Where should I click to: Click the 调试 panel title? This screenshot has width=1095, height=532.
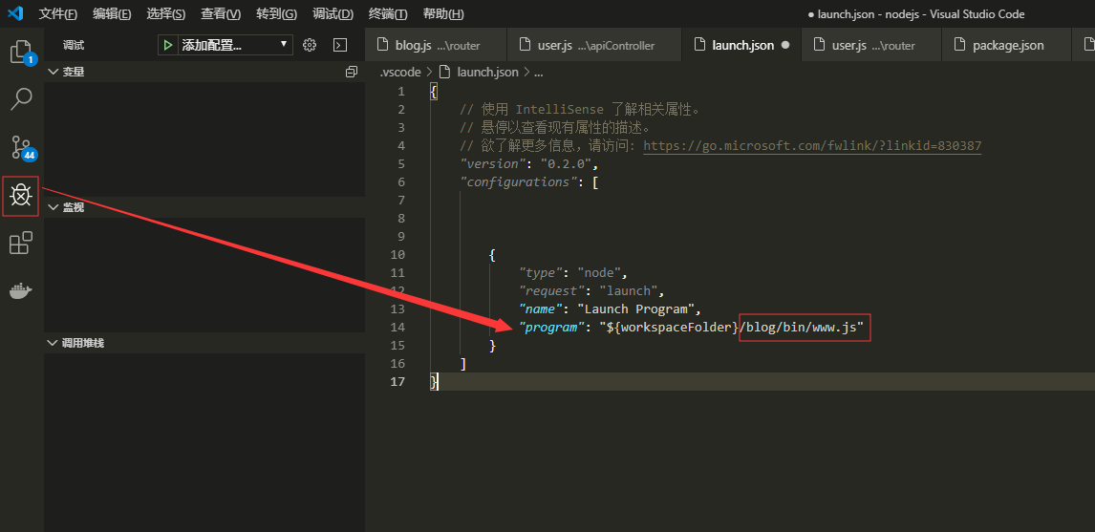pyautogui.click(x=74, y=46)
